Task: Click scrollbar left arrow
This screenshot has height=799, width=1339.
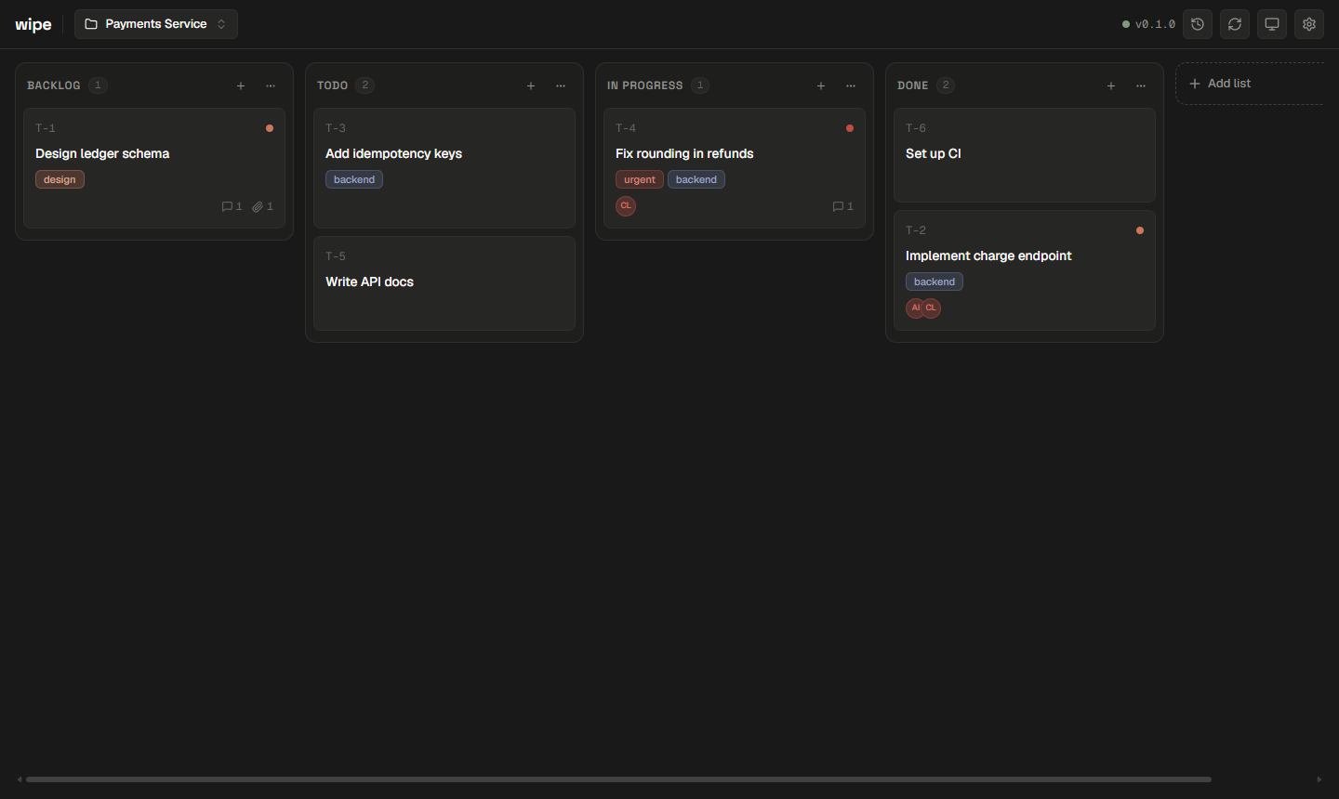Action: 20,779
